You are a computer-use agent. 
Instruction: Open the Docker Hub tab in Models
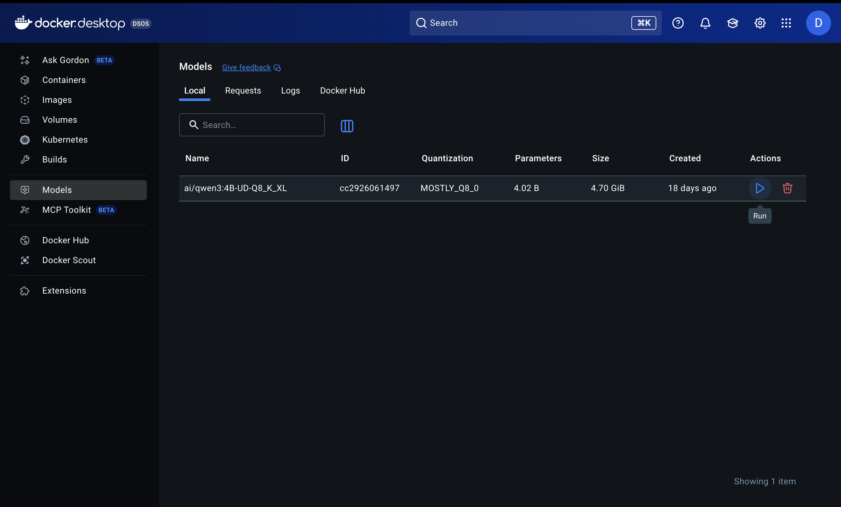click(x=342, y=90)
